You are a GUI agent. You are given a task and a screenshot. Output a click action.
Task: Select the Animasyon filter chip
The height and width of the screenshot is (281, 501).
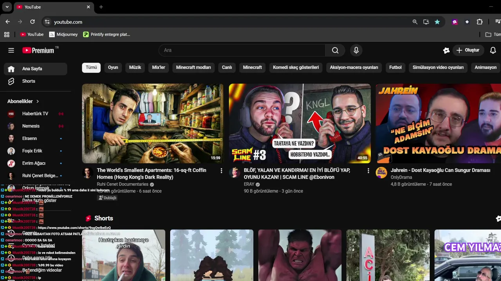pos(485,68)
